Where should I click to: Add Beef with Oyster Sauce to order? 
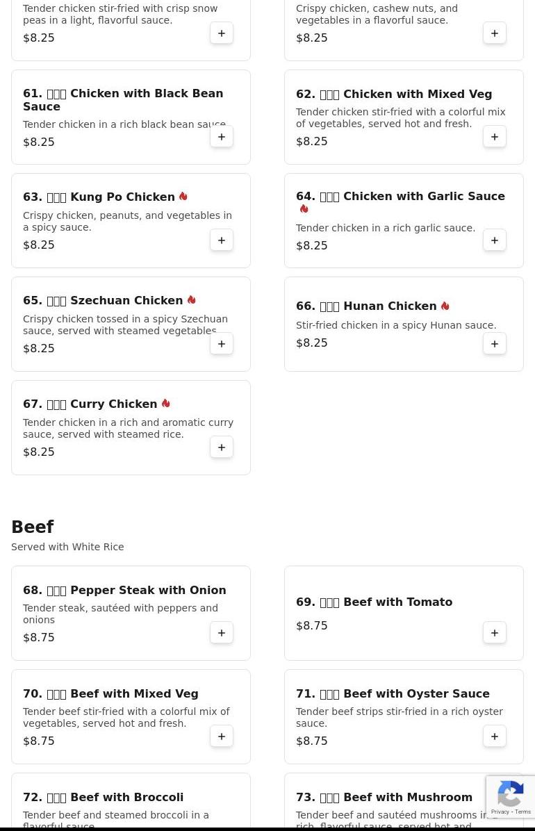click(x=495, y=737)
